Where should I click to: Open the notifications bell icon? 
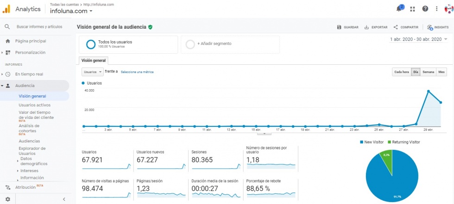400,9
